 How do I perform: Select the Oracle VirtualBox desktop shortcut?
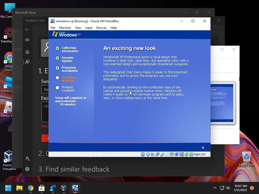click(9, 160)
